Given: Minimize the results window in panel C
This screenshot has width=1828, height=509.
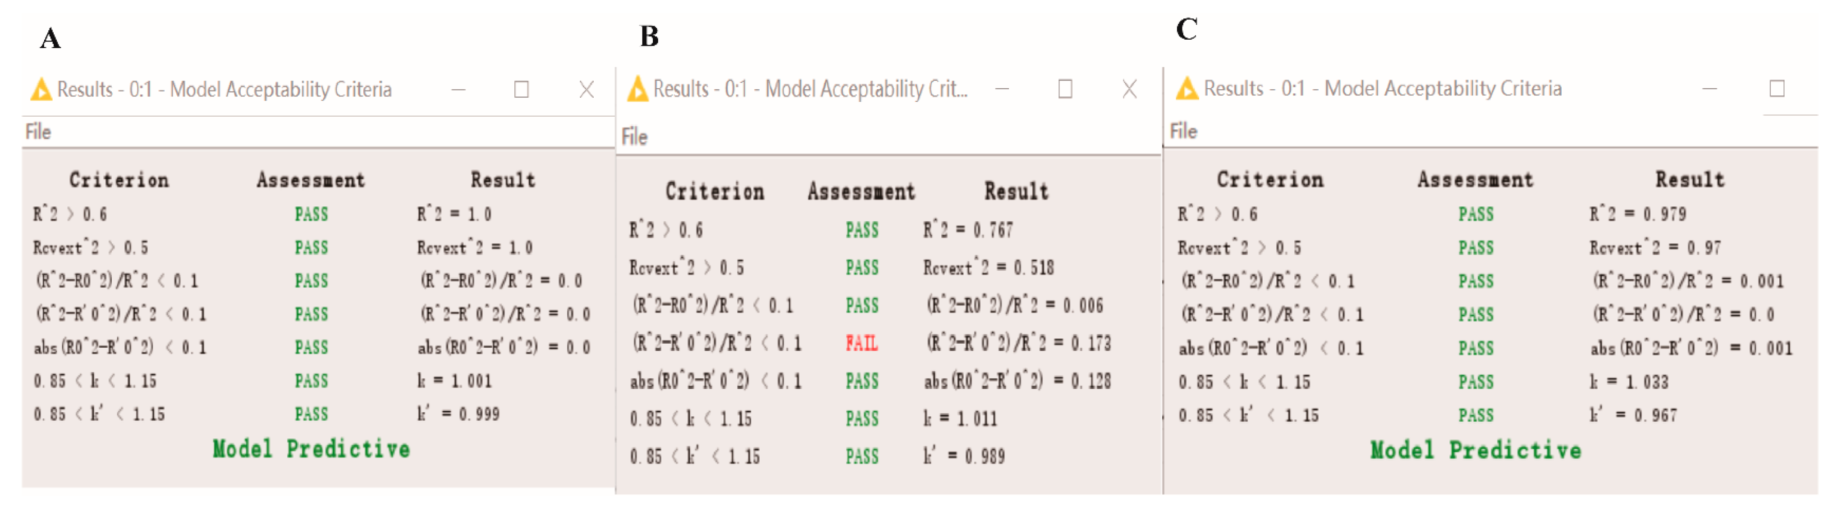Looking at the screenshot, I should (x=1709, y=89).
